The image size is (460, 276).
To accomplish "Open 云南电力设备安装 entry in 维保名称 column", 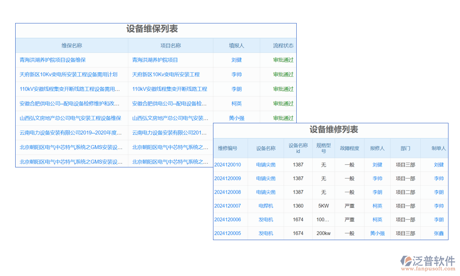I will click(x=70, y=132).
